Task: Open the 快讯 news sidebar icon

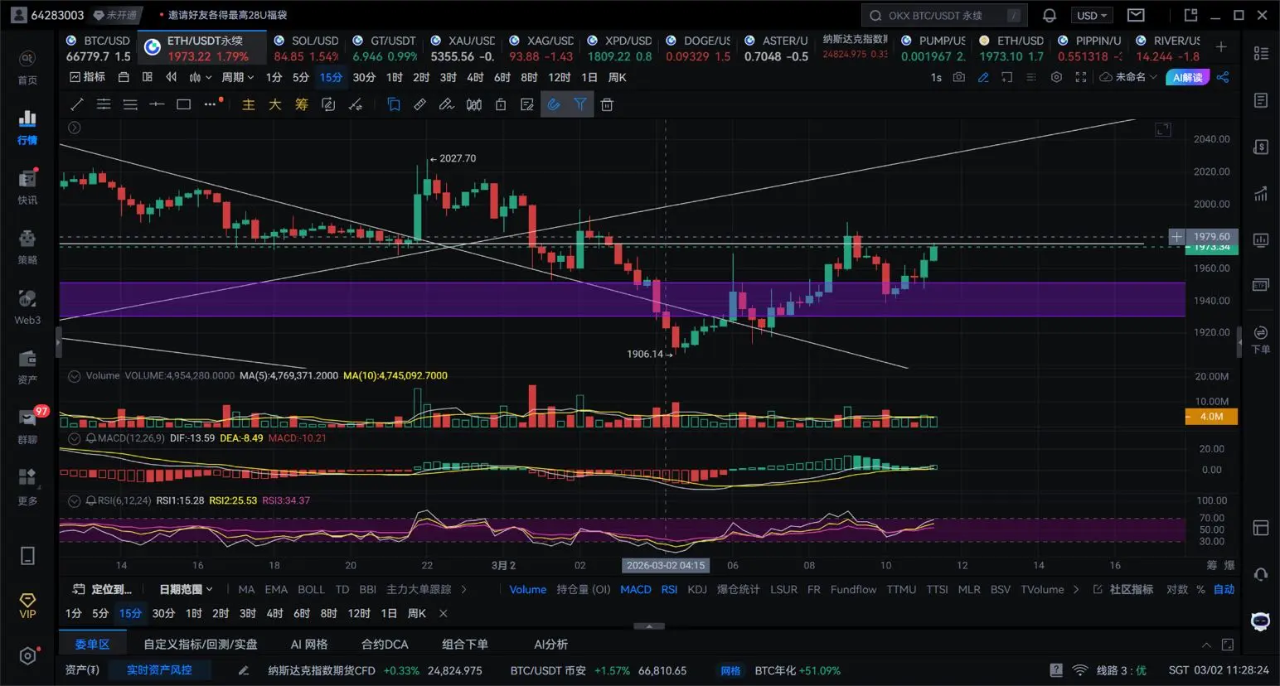Action: 27,186
